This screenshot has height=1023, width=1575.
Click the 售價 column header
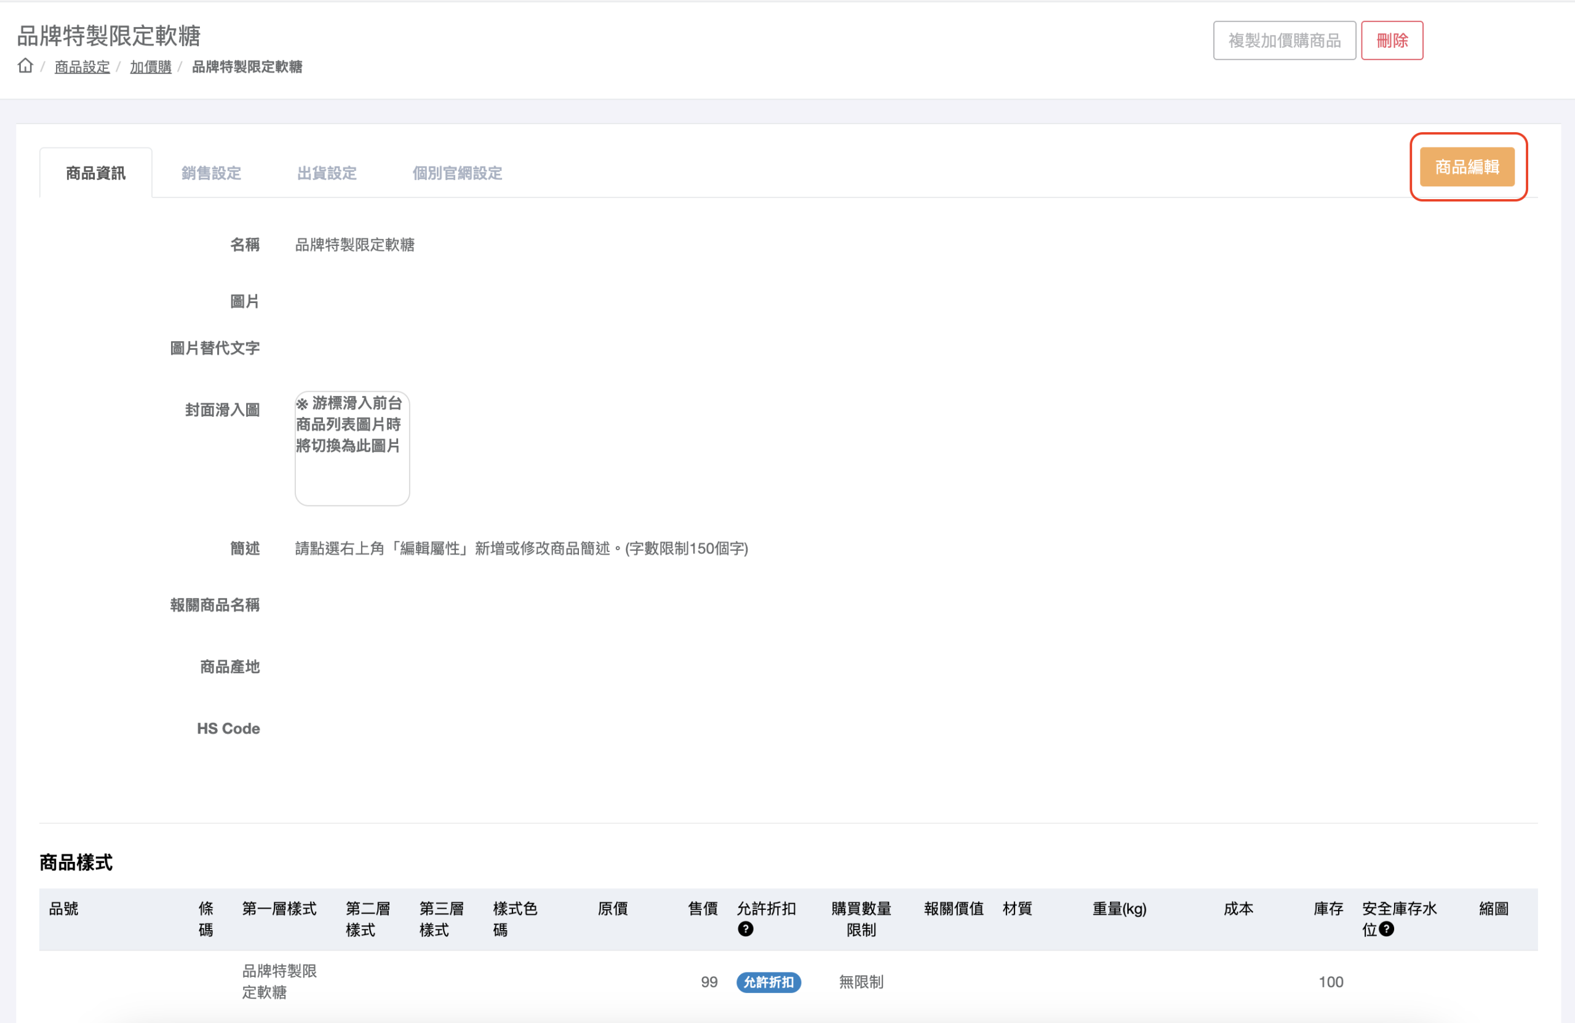pos(702,909)
